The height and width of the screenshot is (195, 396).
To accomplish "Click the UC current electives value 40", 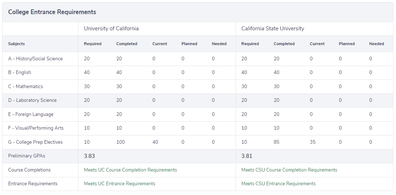I will point(155,142).
